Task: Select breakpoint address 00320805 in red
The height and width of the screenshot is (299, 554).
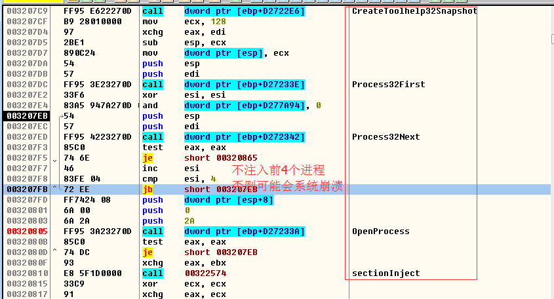Action: pos(26,231)
